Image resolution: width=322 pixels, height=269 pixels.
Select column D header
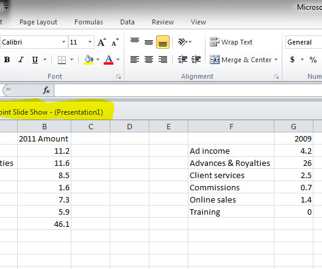point(129,126)
